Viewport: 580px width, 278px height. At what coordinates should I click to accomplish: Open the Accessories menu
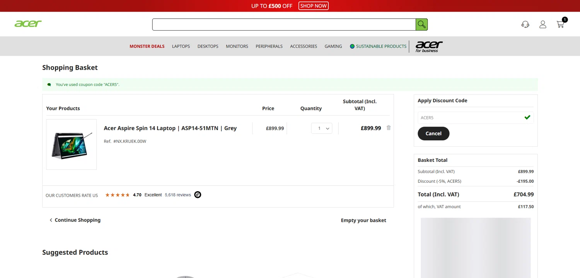pyautogui.click(x=304, y=46)
